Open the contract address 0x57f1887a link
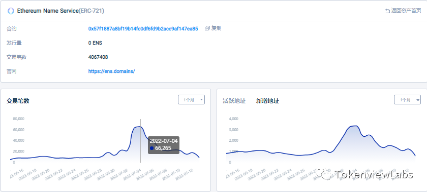Viewport: 427px width, 192px height. (143, 28)
